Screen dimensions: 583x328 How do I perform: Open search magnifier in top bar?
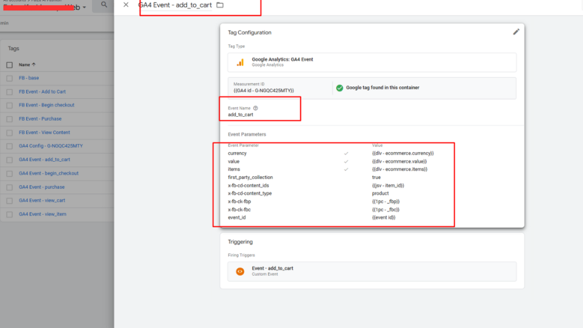(104, 5)
